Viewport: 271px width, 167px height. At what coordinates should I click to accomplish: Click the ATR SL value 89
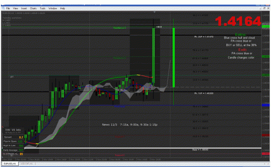(x=21, y=154)
